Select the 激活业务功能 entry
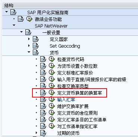 (x=48, y=19)
